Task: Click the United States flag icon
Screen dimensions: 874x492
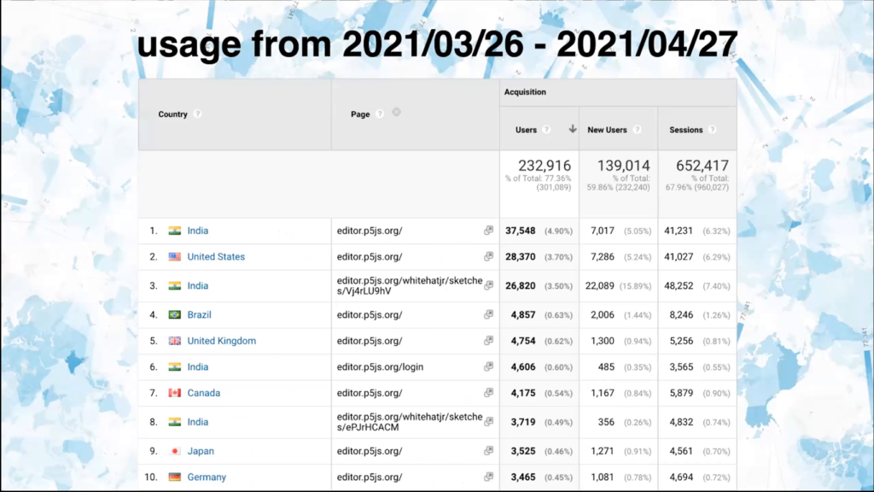Action: [174, 256]
